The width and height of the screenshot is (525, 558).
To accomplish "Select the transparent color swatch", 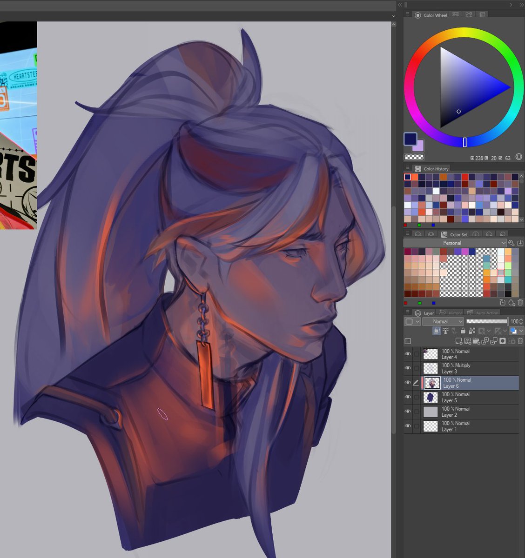I will (x=414, y=157).
